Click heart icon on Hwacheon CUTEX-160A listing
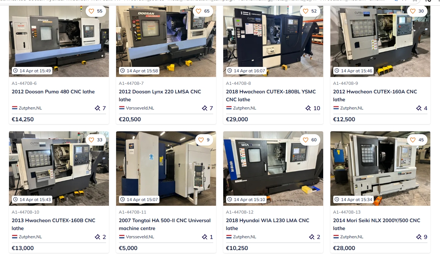The width and height of the screenshot is (440, 259). (x=413, y=11)
